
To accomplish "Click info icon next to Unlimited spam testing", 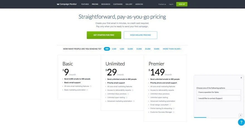I will (126, 97).
